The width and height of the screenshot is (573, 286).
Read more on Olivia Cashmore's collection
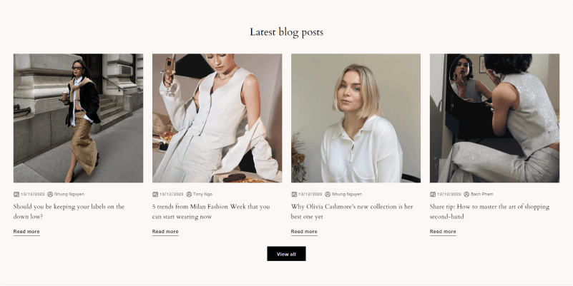305,232
